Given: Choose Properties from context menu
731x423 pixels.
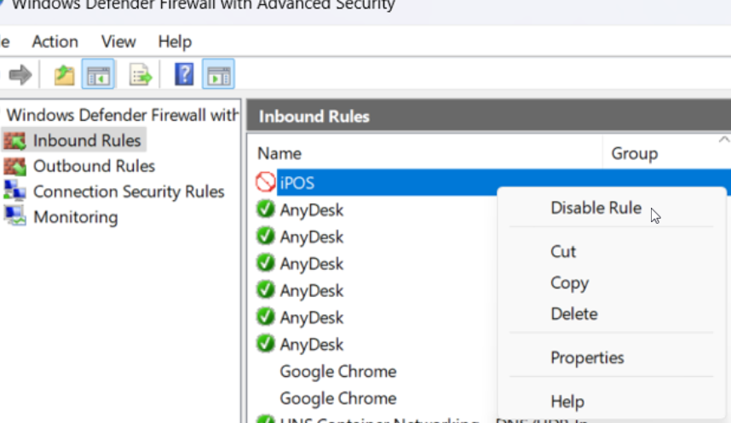Looking at the screenshot, I should tap(587, 357).
